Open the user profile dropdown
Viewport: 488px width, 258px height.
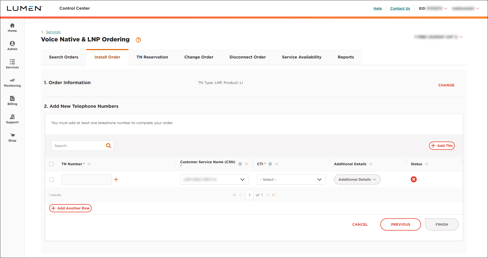465,8
